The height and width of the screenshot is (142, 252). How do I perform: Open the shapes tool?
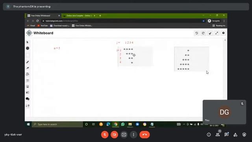(28, 74)
